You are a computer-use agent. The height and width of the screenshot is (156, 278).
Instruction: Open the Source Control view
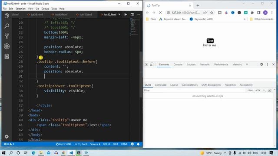click(x=7, y=36)
